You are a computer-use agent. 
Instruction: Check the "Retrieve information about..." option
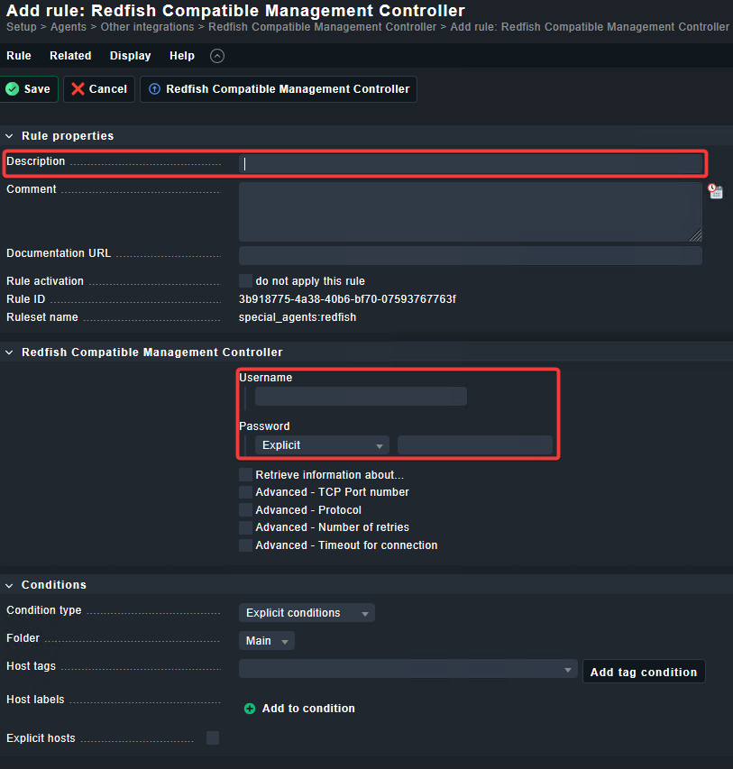tap(245, 474)
